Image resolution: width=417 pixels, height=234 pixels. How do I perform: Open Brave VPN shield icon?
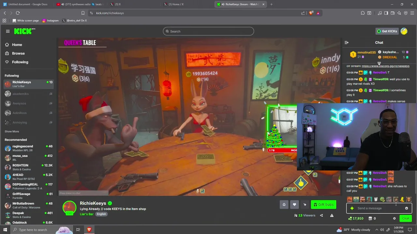[406, 13]
